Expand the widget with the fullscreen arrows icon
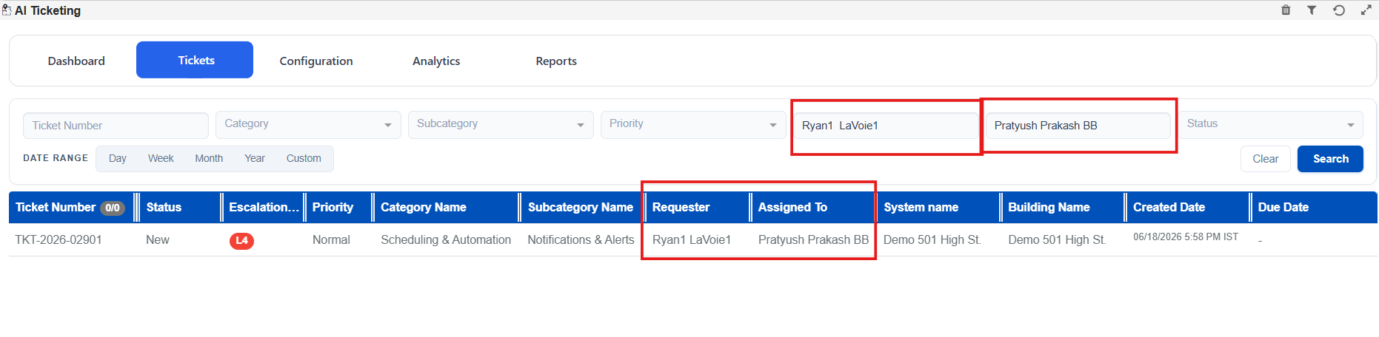The width and height of the screenshot is (1379, 337). [x=1366, y=10]
